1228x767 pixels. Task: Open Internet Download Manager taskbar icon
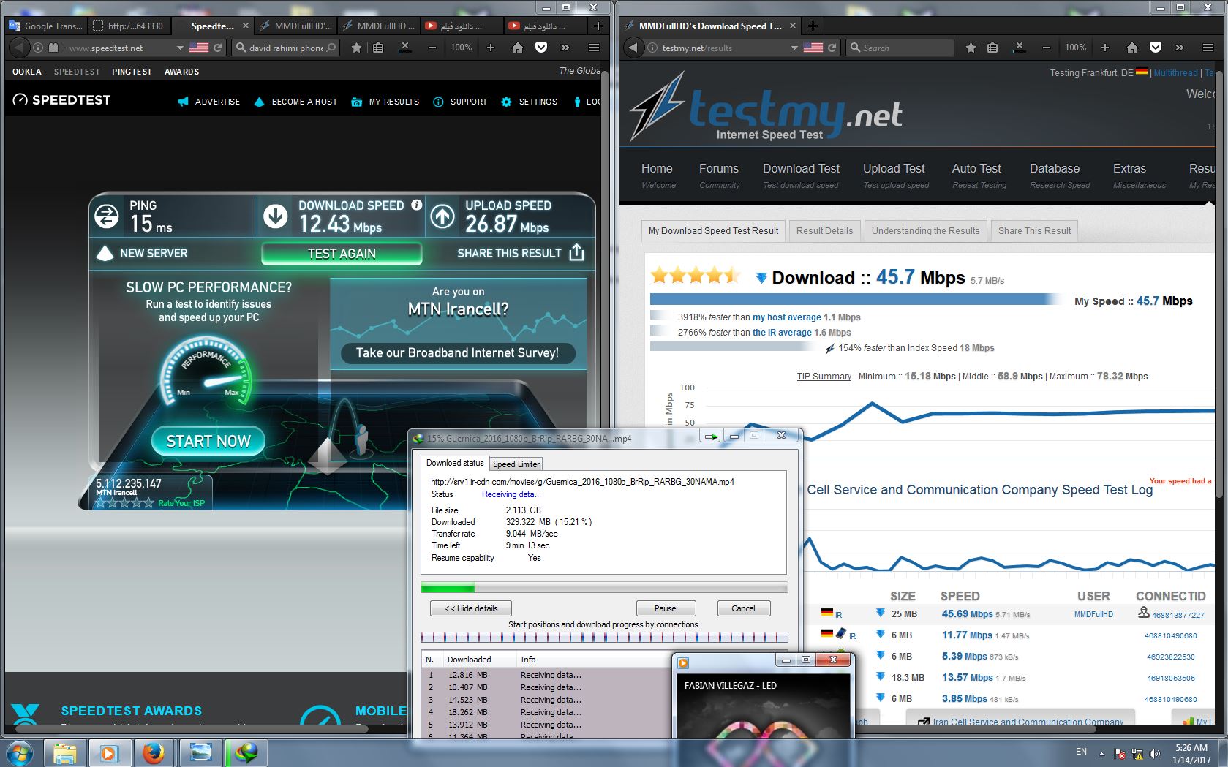246,752
